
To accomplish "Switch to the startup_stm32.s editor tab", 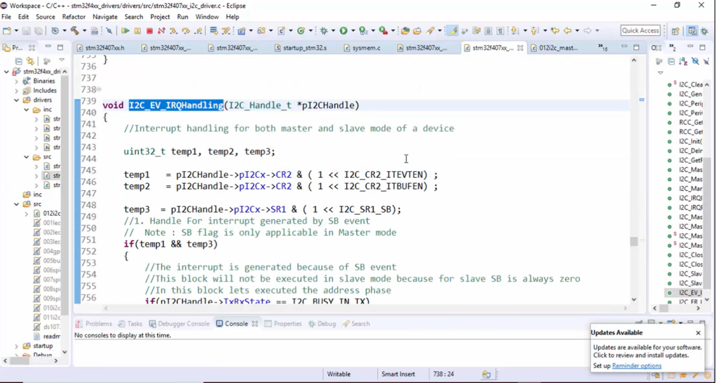I will 301,48.
